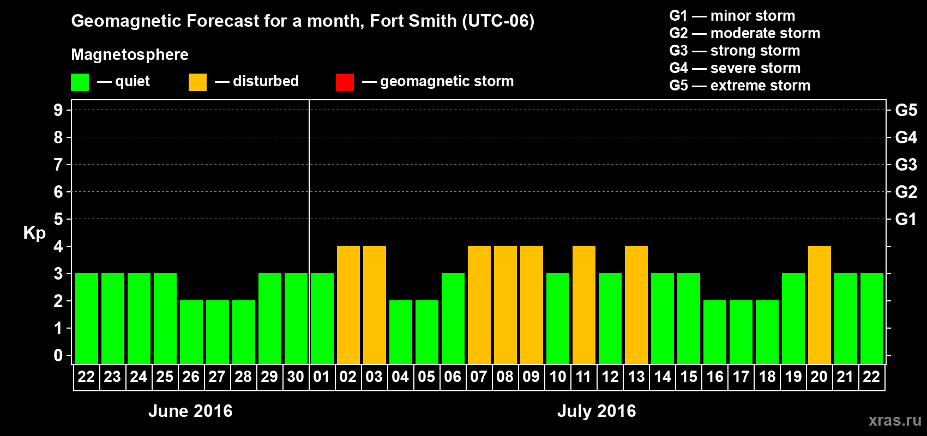Click the geomagnetic storm legend label
Screen dimensions: 927x436
[x=447, y=82]
